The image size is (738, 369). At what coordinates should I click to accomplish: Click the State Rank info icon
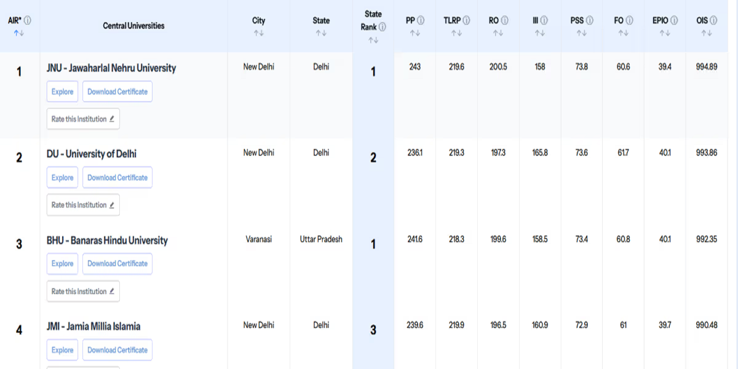coord(382,27)
